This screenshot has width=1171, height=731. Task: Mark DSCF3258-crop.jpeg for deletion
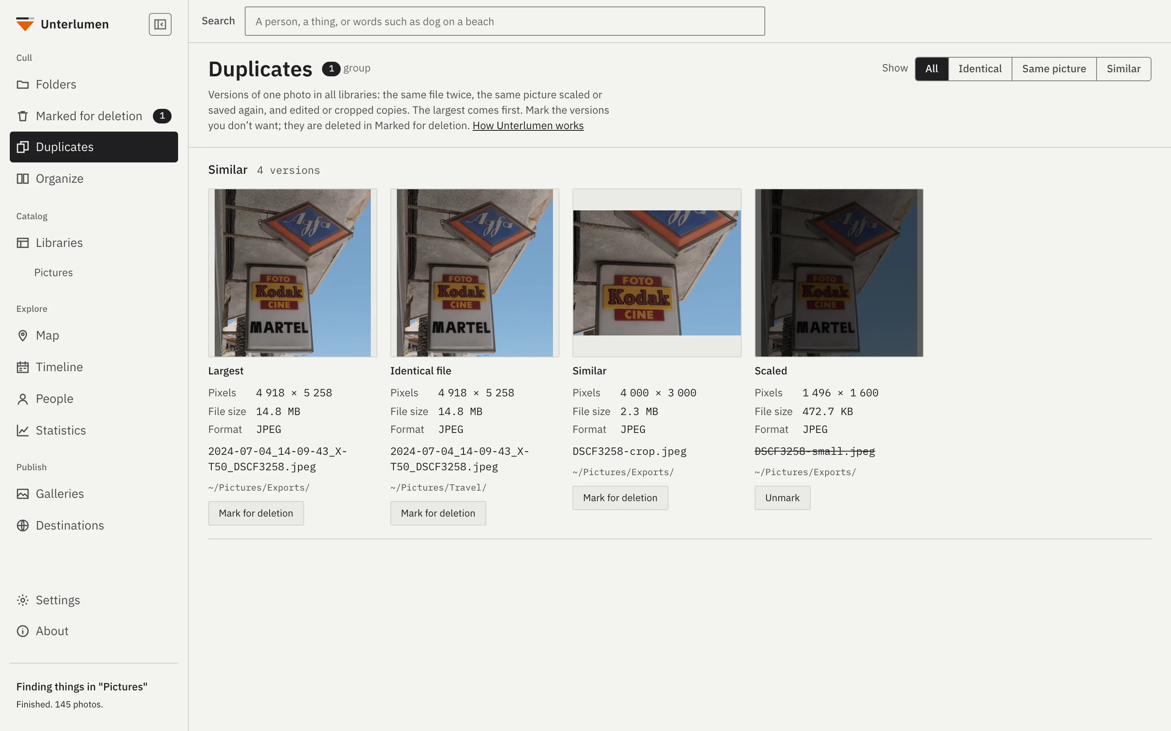tap(620, 498)
